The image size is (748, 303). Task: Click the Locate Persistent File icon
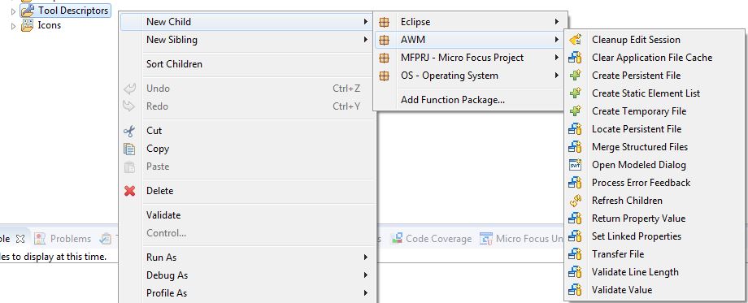[x=576, y=129]
